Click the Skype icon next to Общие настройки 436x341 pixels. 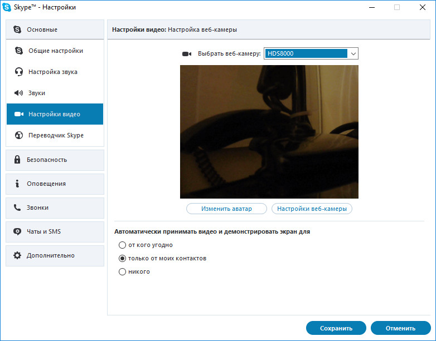point(19,51)
